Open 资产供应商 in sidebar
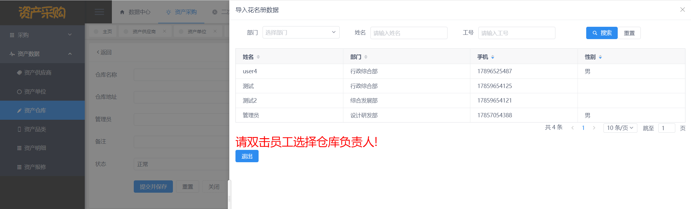 click(x=42, y=73)
